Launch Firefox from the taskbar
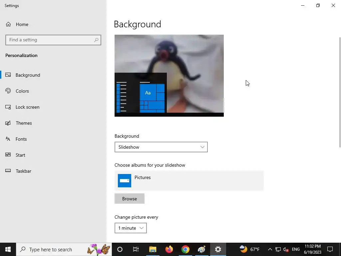The image size is (341, 256). pos(169,249)
